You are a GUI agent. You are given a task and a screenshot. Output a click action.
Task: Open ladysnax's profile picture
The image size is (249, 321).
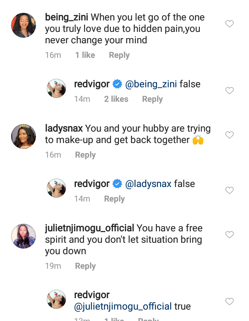coord(24,136)
